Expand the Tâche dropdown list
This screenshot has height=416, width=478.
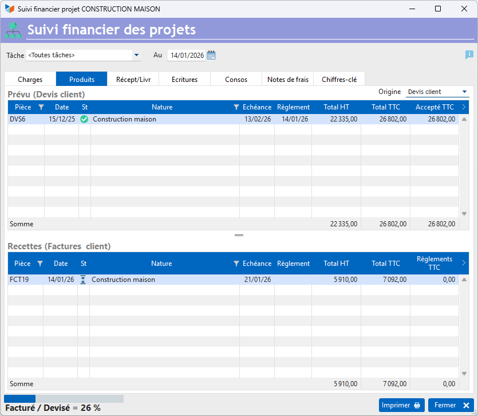coord(137,55)
